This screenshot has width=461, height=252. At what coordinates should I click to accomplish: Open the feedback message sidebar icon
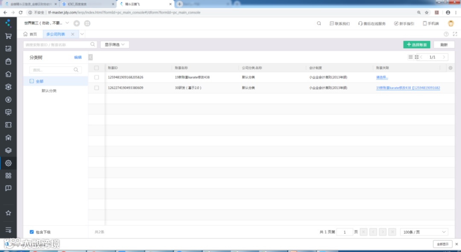click(x=8, y=188)
